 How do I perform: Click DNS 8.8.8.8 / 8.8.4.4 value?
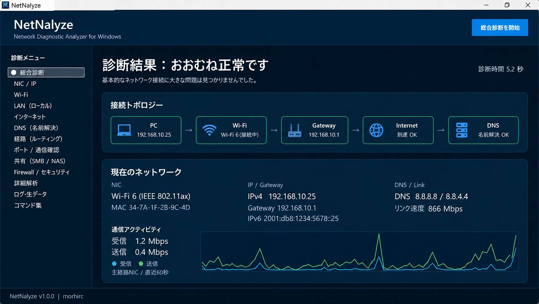point(431,196)
